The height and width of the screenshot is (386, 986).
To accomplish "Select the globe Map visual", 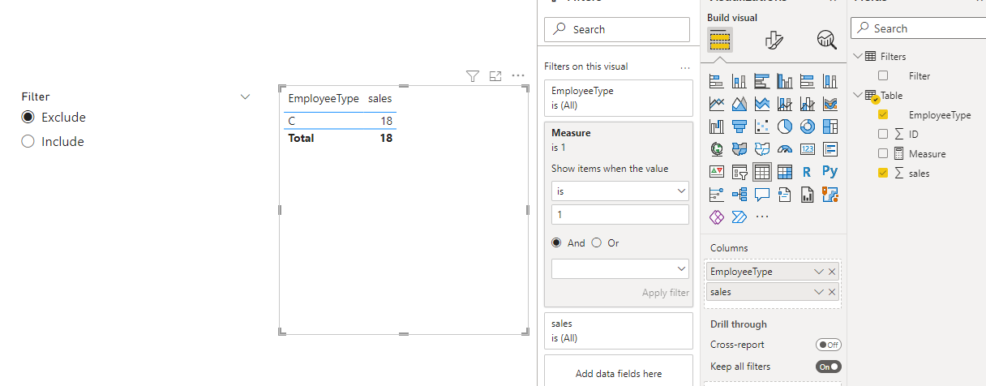I will coord(717,149).
